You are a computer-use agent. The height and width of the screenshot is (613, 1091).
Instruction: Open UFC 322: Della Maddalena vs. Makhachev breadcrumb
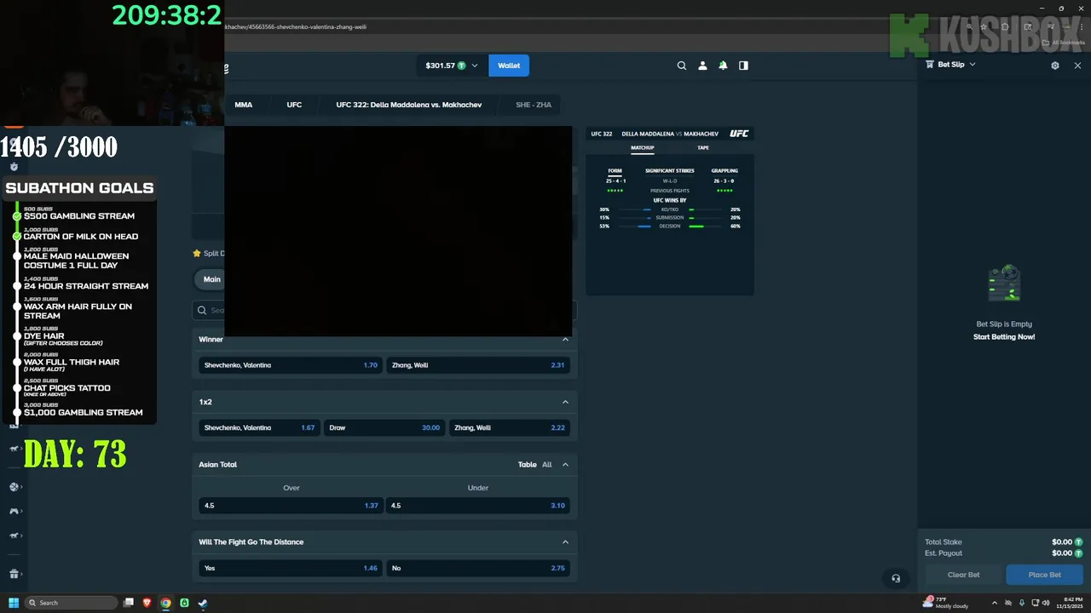pyautogui.click(x=409, y=105)
